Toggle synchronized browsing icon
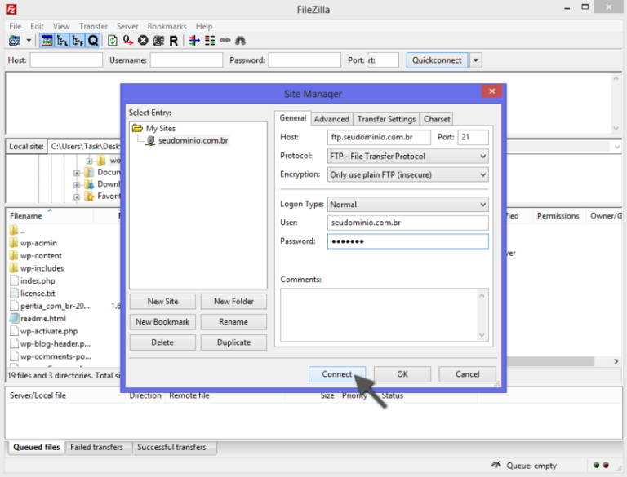 pos(225,40)
